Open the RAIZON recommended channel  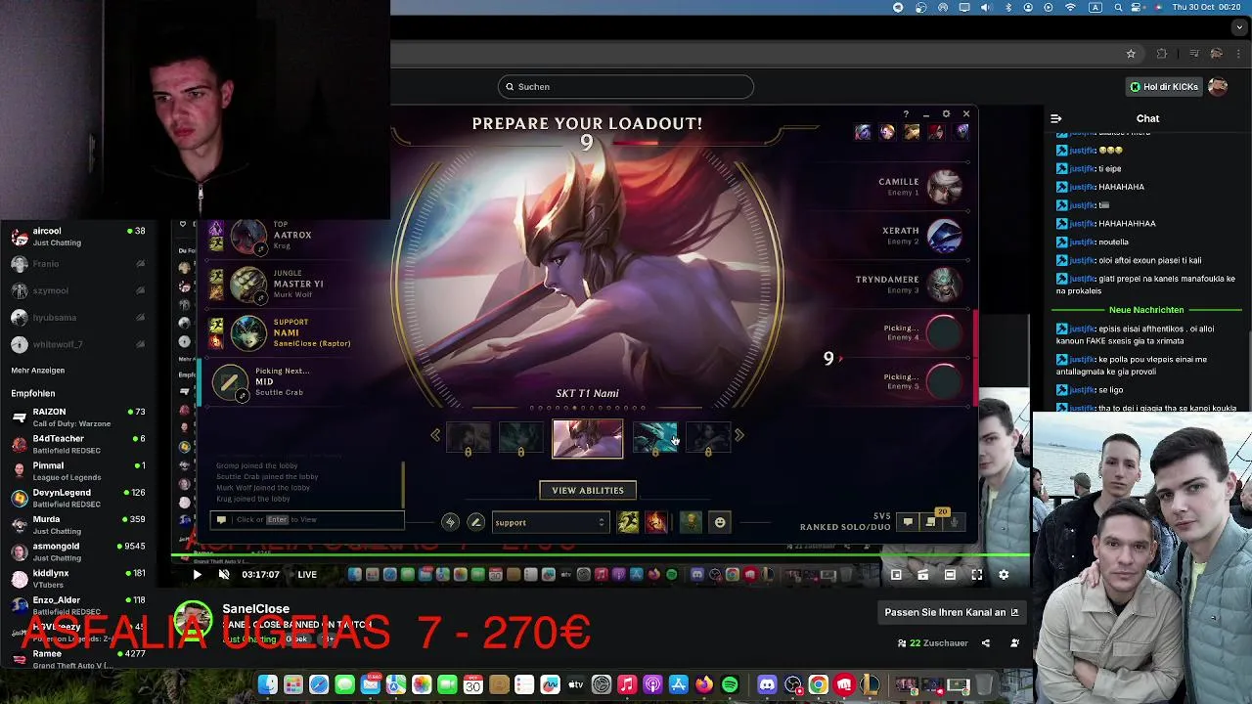(x=76, y=418)
